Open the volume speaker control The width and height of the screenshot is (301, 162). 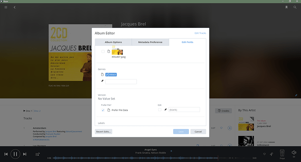coord(294,152)
